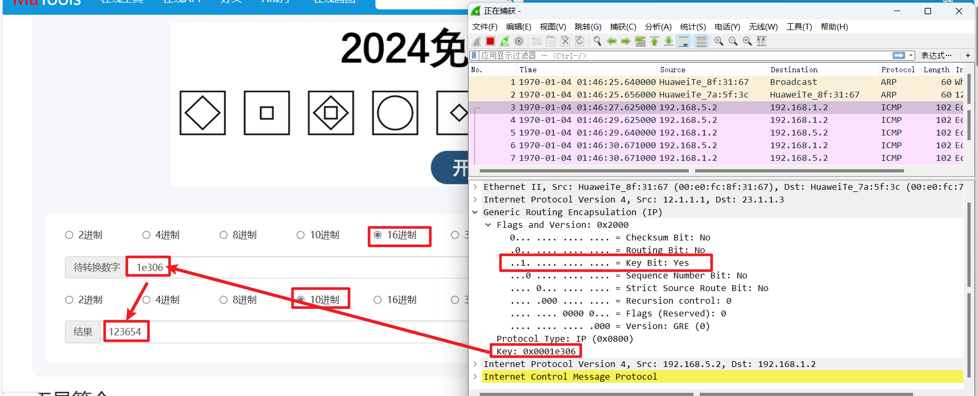Choose target base 16进制 radio

click(377, 300)
